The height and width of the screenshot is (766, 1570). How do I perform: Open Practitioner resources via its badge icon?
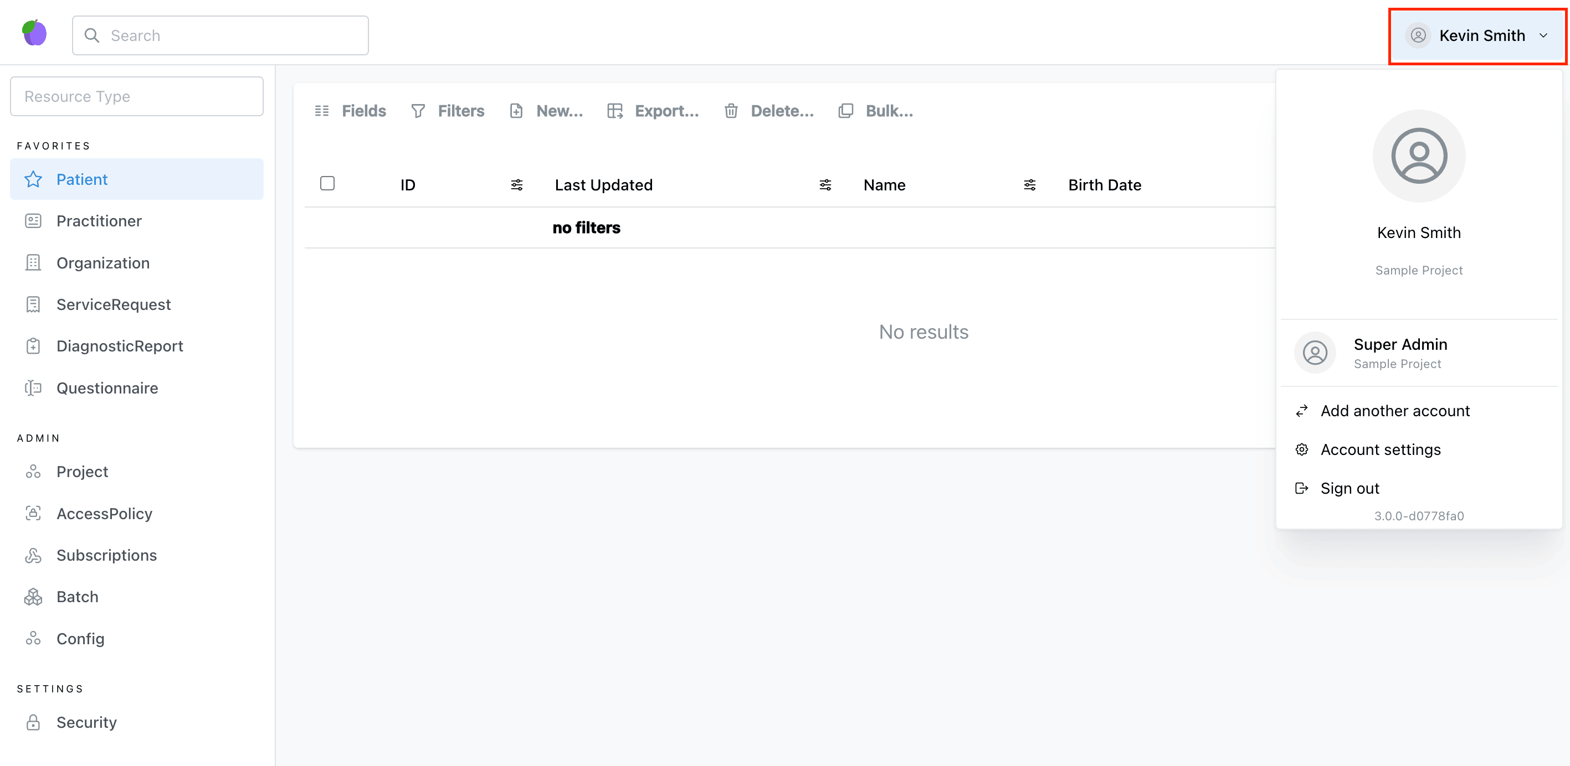33,220
